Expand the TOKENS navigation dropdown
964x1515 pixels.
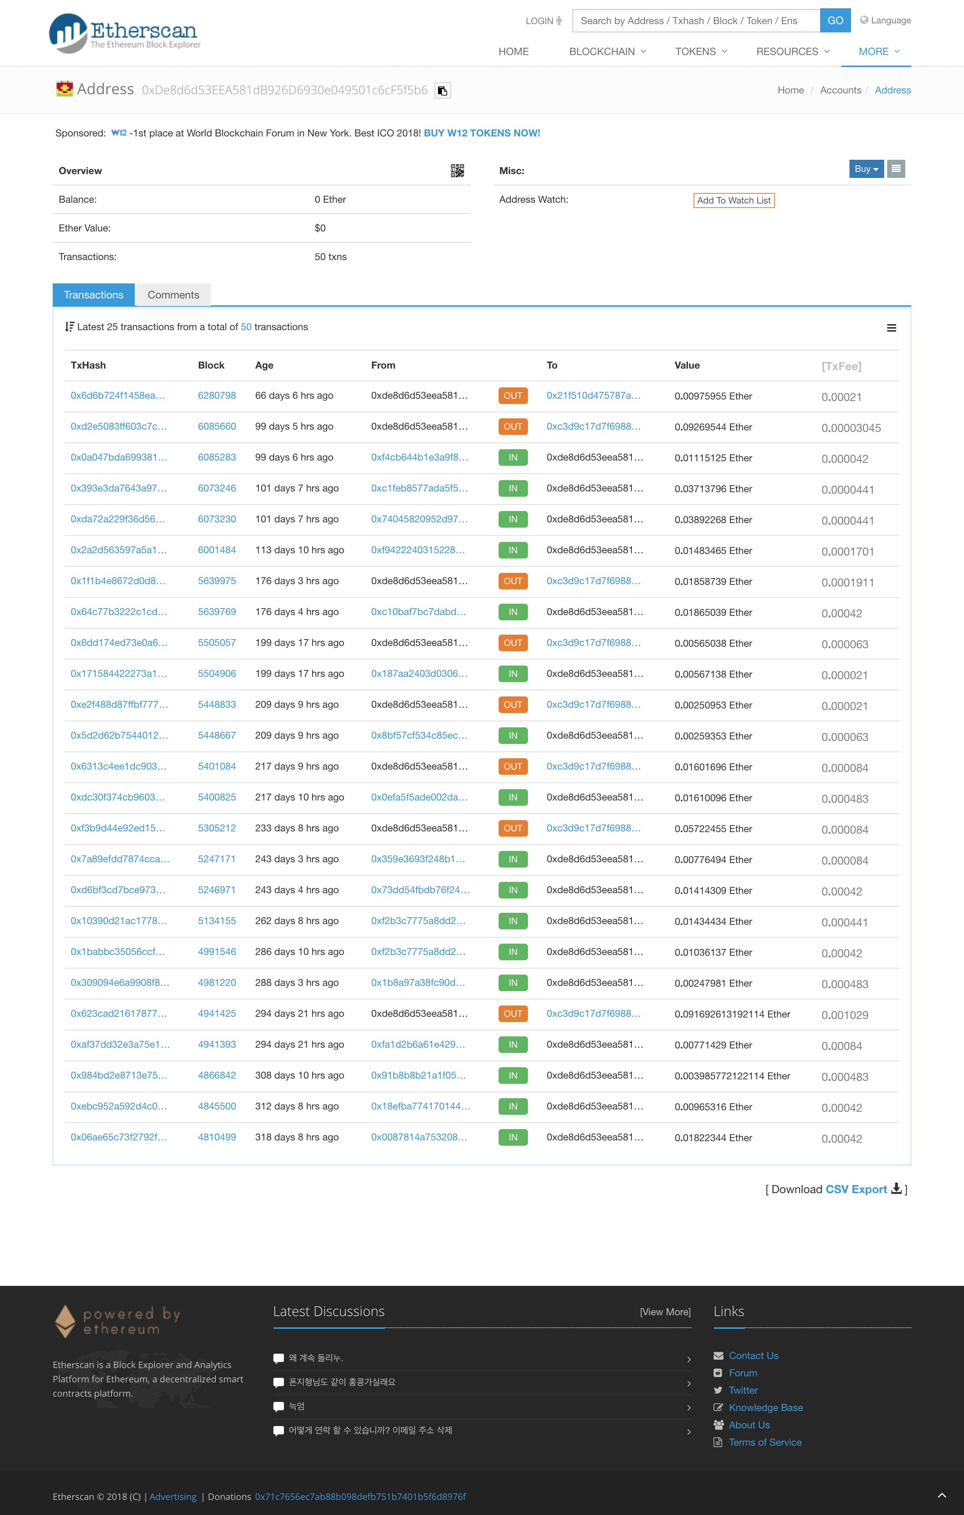pyautogui.click(x=700, y=52)
